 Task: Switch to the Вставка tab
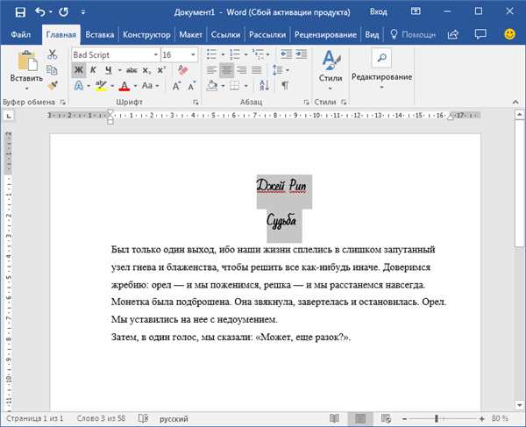[x=100, y=35]
